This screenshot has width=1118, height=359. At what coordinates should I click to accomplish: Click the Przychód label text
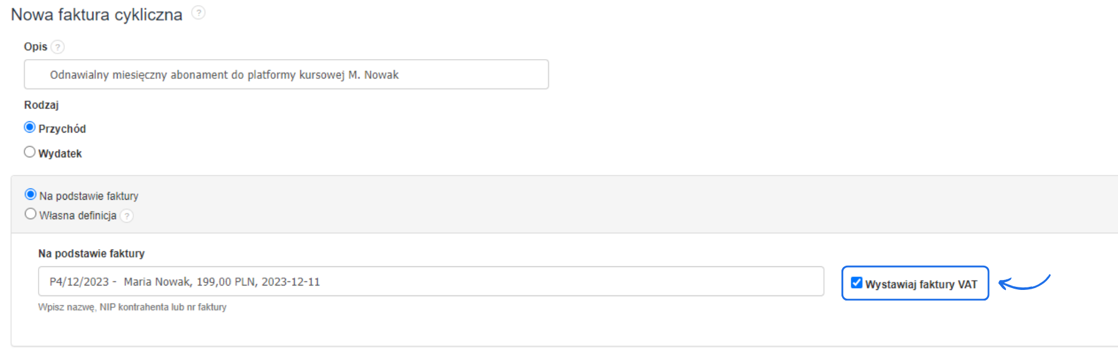pyautogui.click(x=62, y=129)
